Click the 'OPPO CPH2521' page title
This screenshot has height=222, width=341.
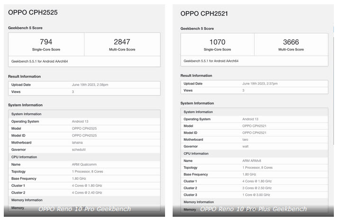click(204, 13)
